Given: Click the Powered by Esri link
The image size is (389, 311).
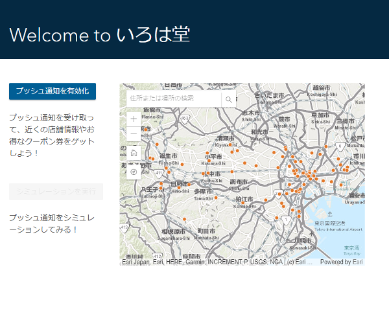Looking at the screenshot, I should [x=341, y=262].
